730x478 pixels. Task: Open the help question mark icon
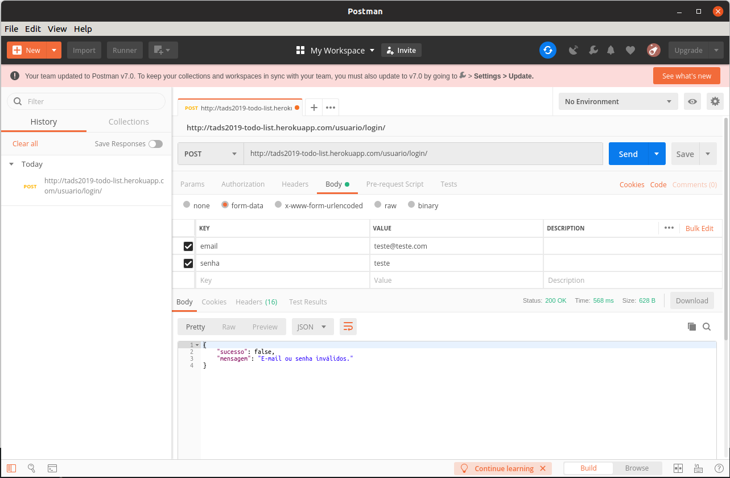(x=719, y=468)
